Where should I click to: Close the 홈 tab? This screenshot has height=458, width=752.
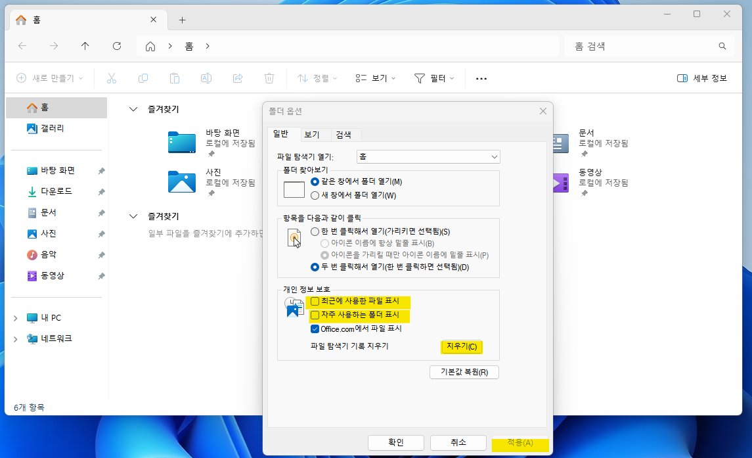click(x=154, y=20)
